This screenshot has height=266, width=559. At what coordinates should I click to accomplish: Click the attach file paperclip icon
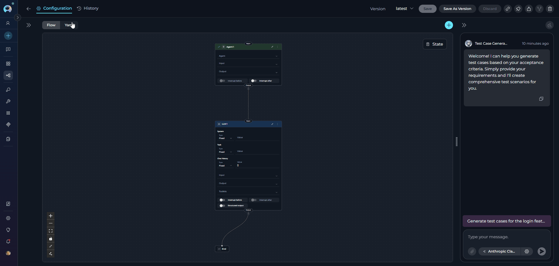point(472,251)
